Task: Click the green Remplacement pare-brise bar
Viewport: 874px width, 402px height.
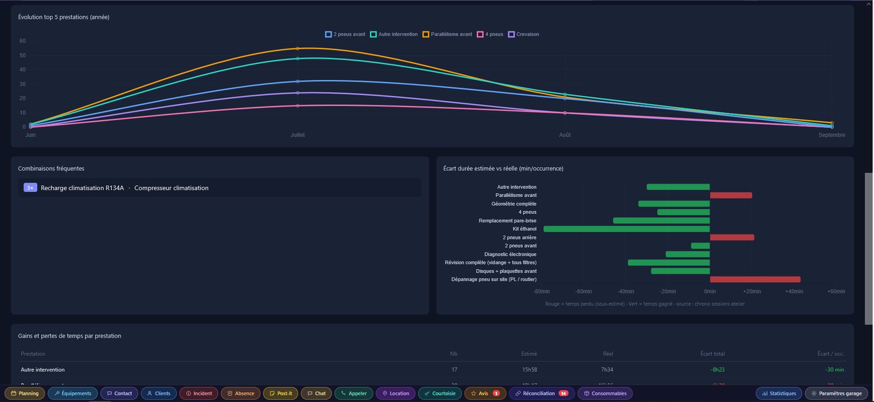Action: pos(662,221)
